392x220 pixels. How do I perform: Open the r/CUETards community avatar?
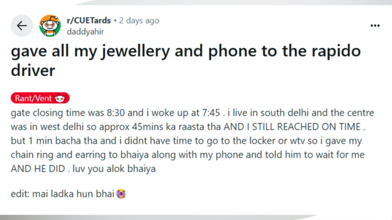(x=50, y=26)
